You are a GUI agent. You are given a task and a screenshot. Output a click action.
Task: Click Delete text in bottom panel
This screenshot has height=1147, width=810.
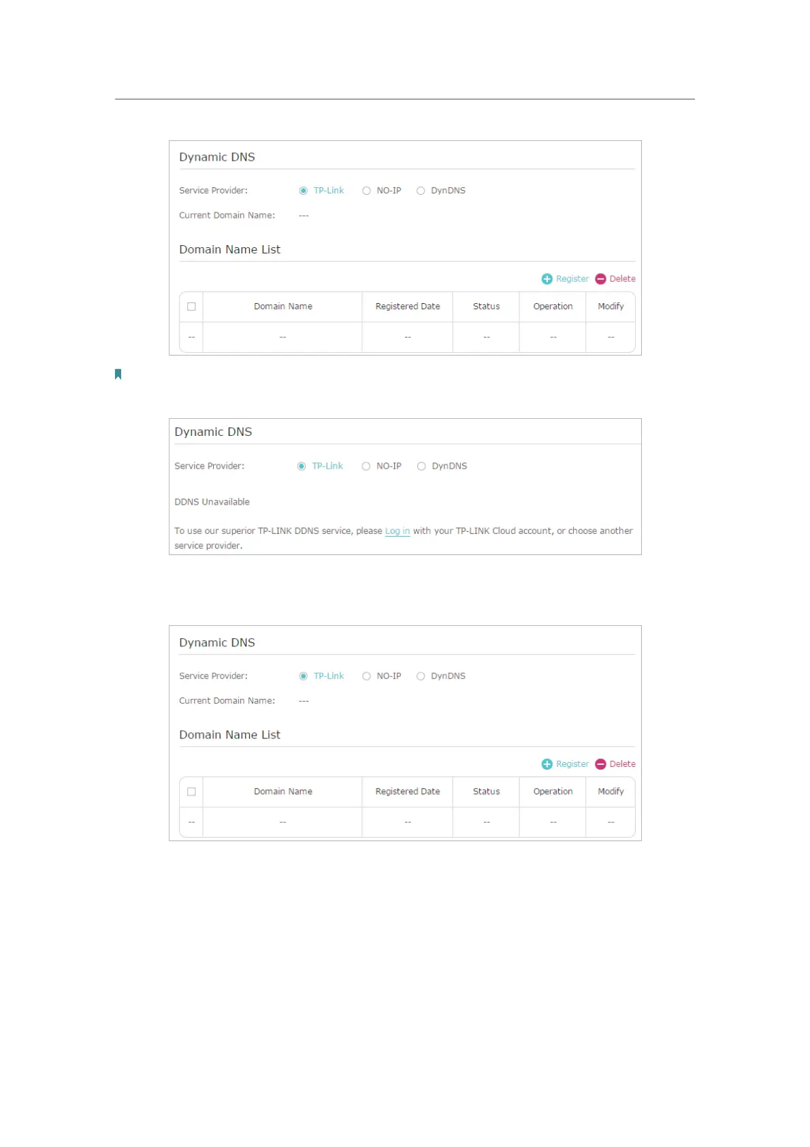pos(623,764)
